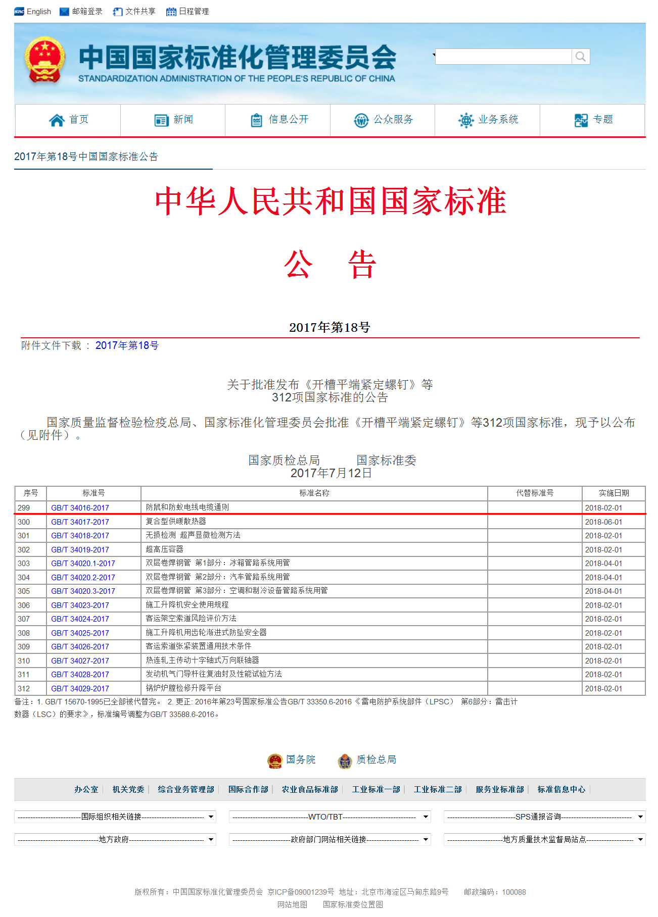
Task: Open standard GB/T 34028-2017
Action: 80,675
